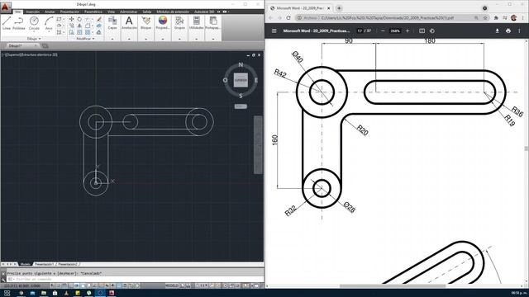529x297 pixels.
Task: Open Chrome extensions puzzle icon
Action: click(x=496, y=18)
